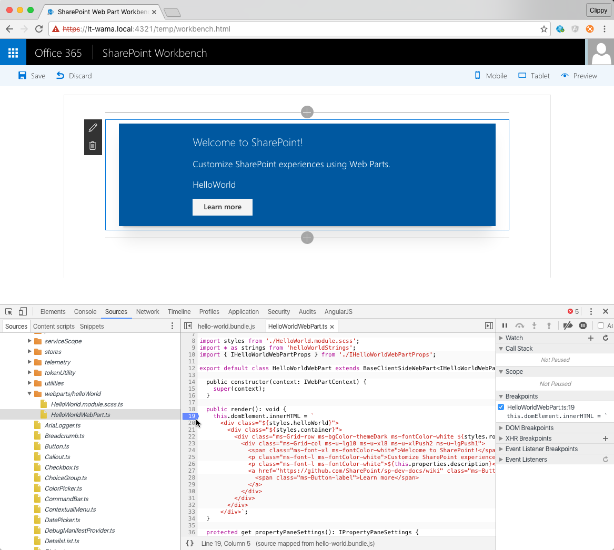Open the user profile avatar
The height and width of the screenshot is (550, 614).
pyautogui.click(x=601, y=53)
